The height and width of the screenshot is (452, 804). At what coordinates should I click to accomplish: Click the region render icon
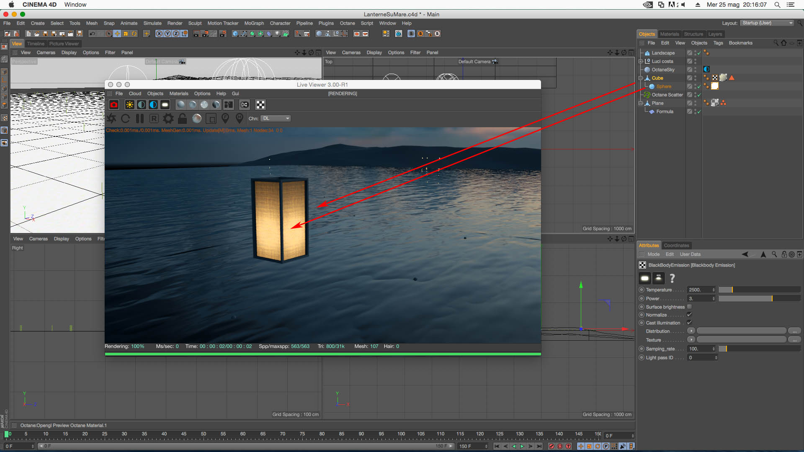(x=211, y=119)
